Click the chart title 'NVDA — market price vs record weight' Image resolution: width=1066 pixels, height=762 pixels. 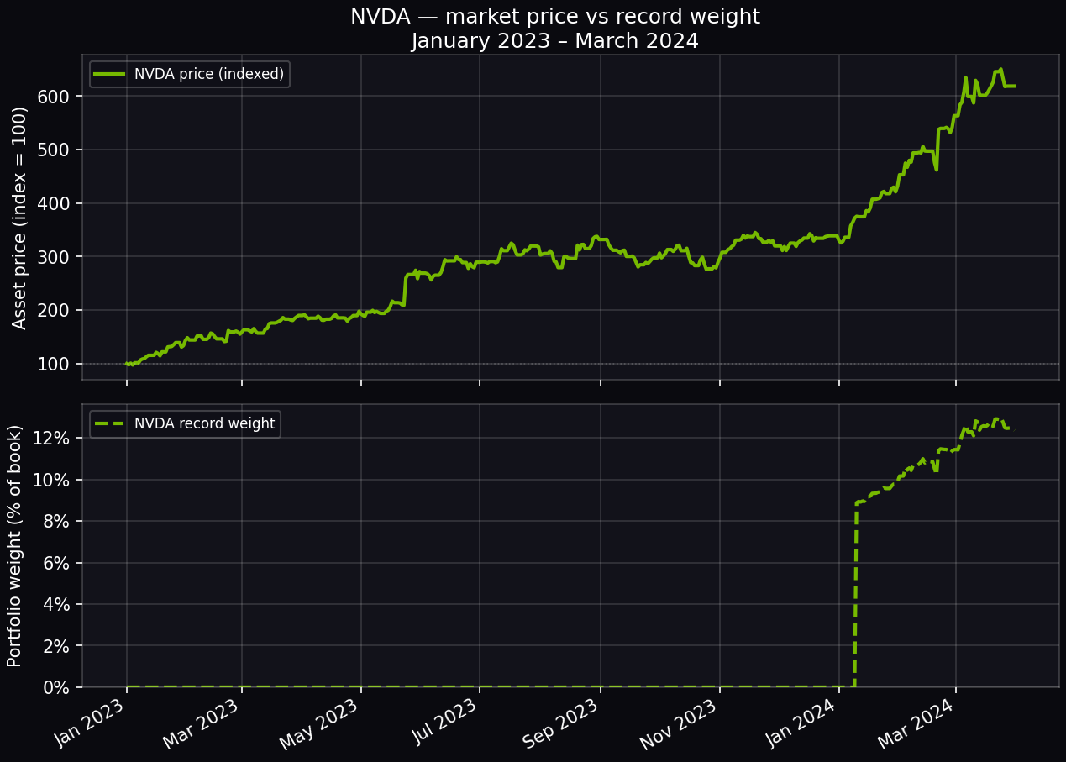coord(555,17)
